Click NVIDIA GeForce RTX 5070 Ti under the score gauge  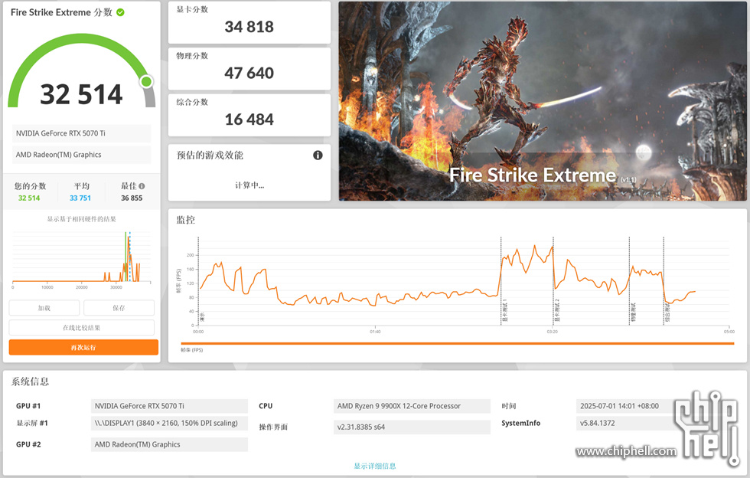tap(82, 133)
